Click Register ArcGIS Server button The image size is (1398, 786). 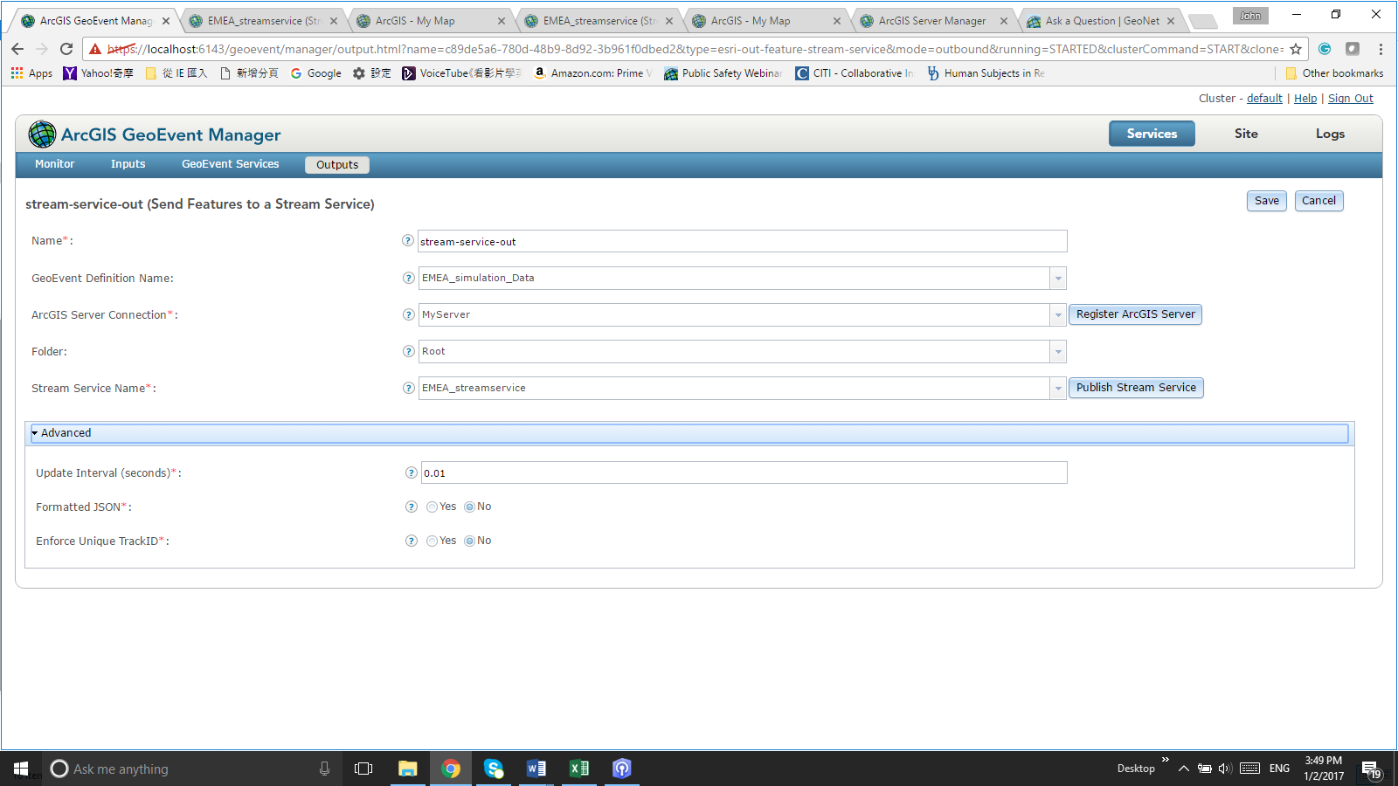[1135, 314]
